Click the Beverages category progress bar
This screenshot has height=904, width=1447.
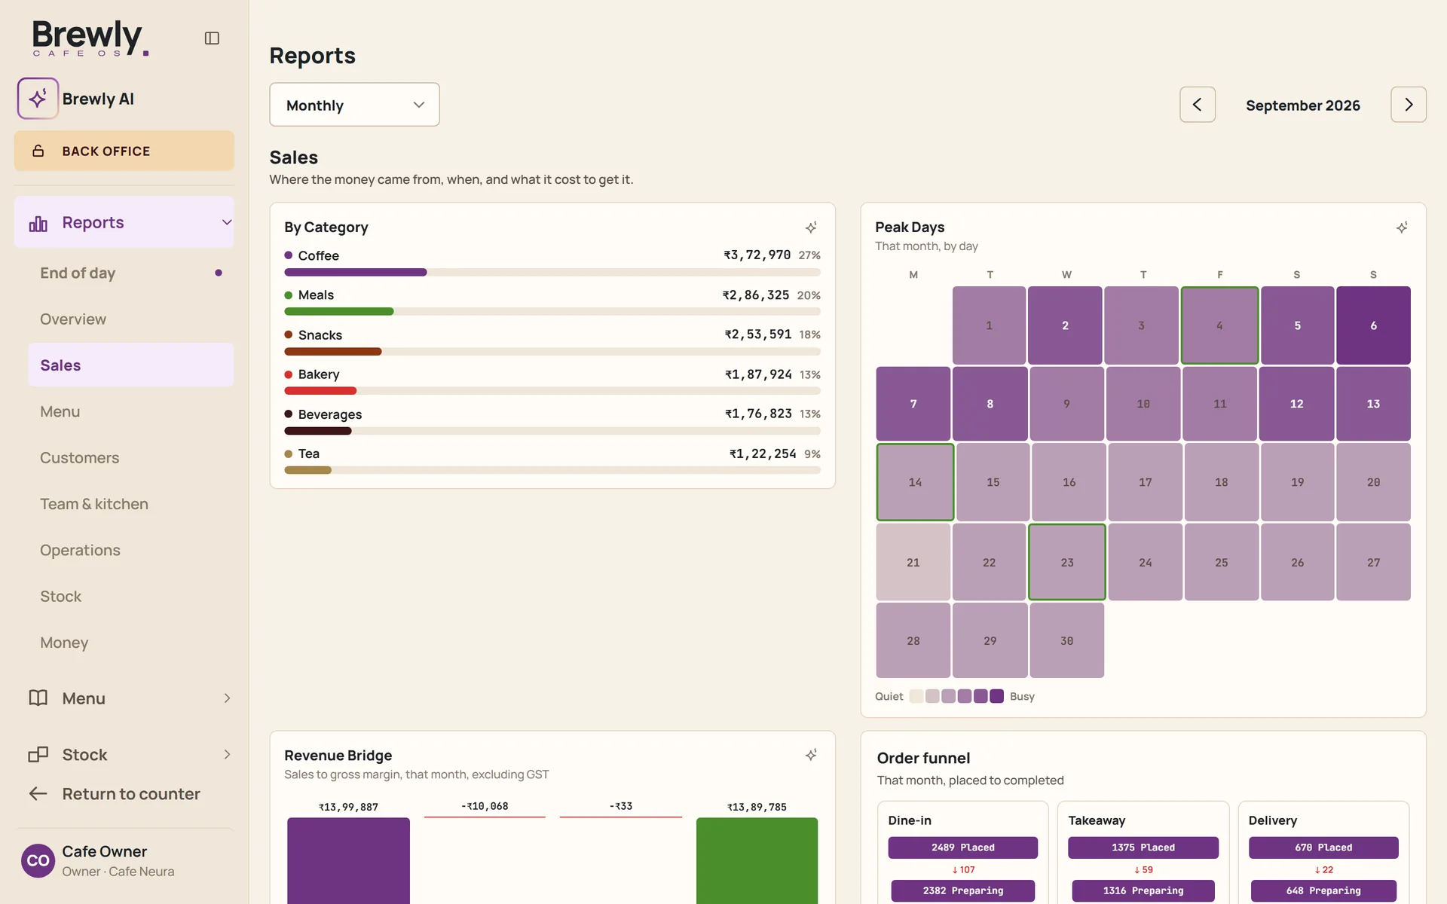coord(552,431)
